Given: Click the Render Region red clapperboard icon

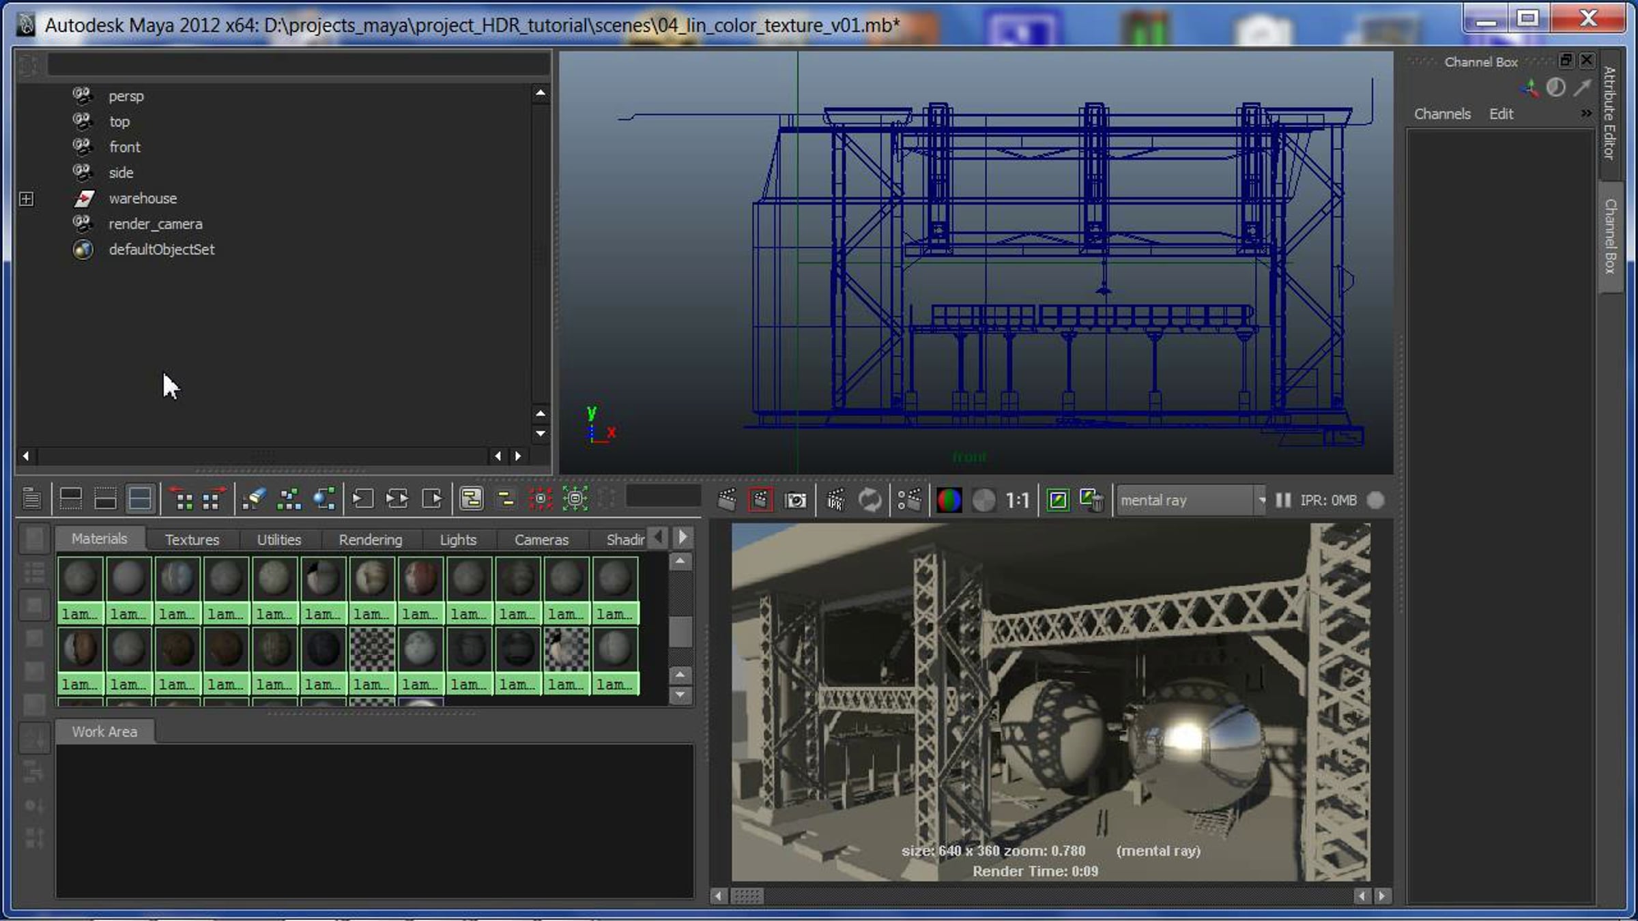Looking at the screenshot, I should click(760, 500).
